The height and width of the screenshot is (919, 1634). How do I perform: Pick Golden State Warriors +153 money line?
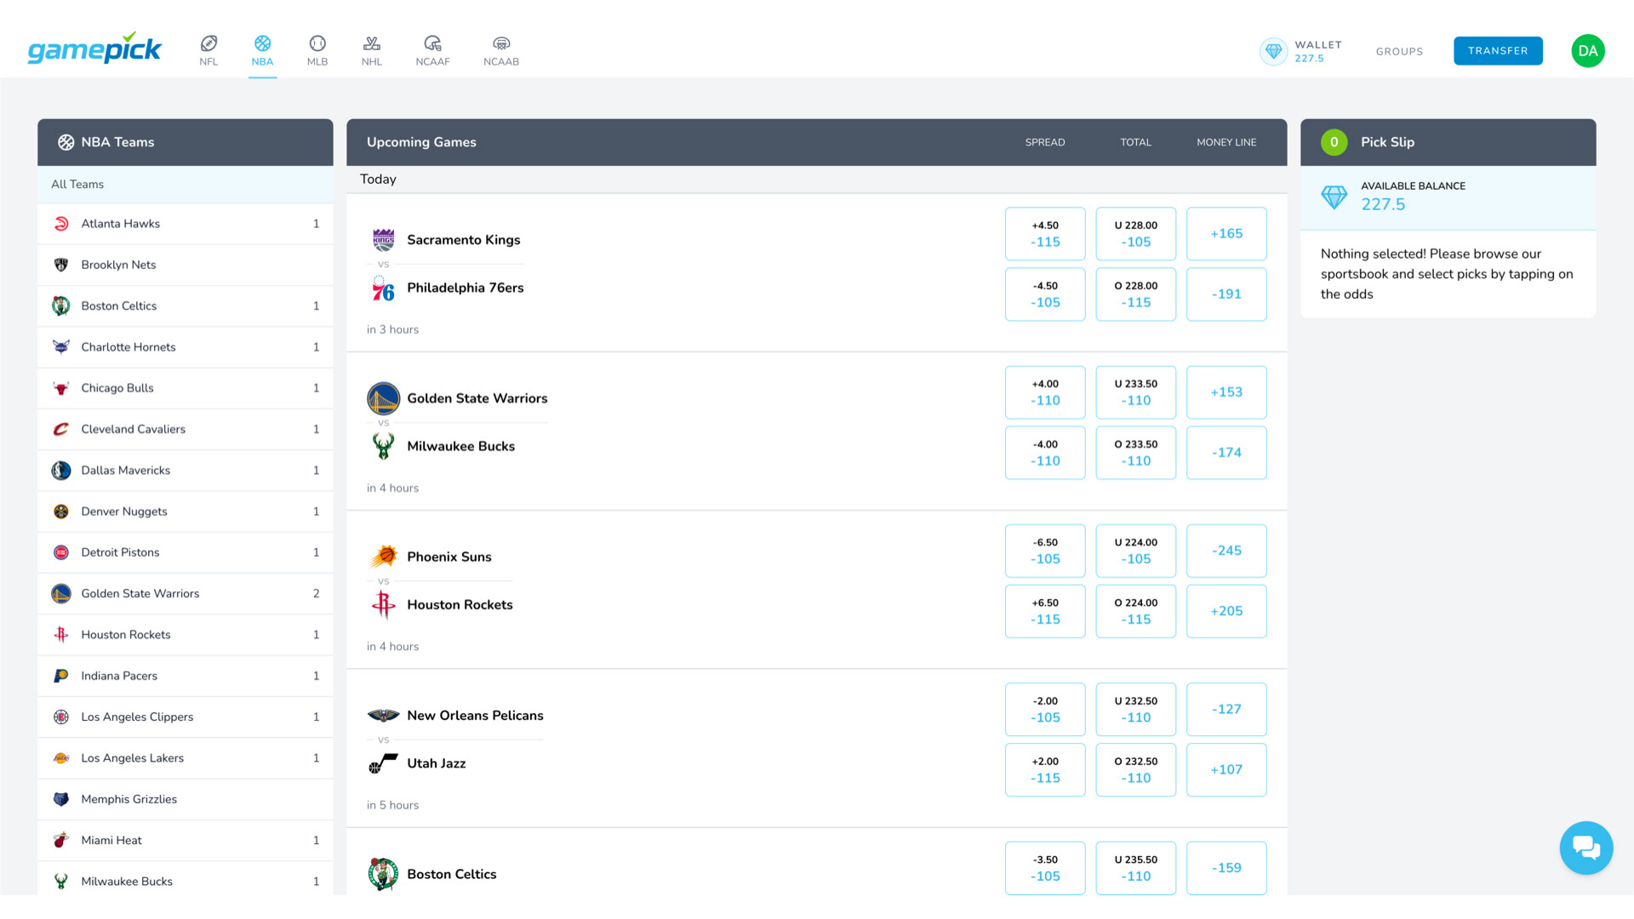point(1226,392)
